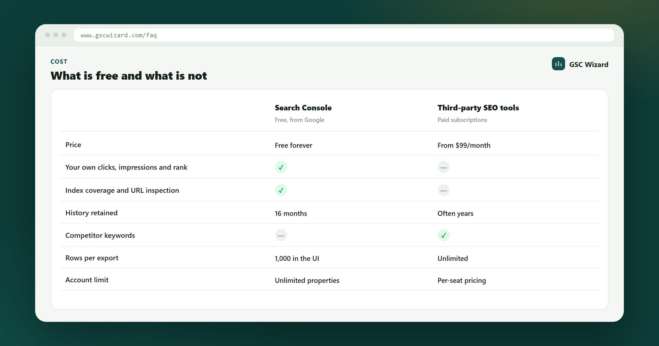Click the third-party checkmark for Competitor keywords

pos(443,235)
